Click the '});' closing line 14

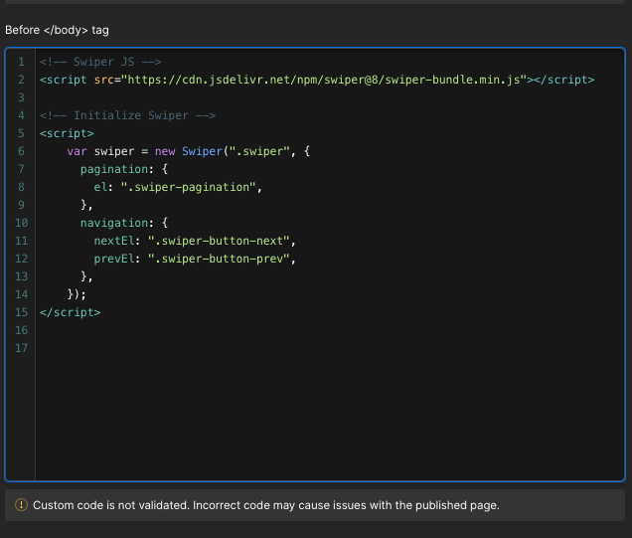click(77, 294)
